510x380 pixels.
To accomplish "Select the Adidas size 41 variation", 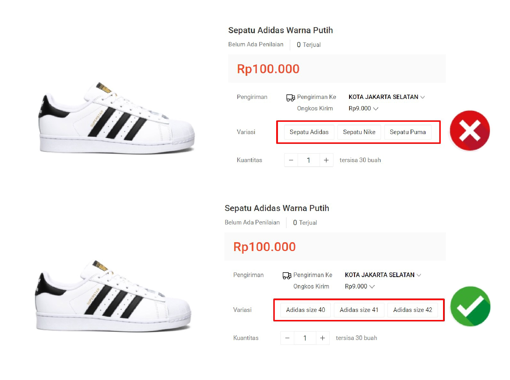I will [x=359, y=310].
